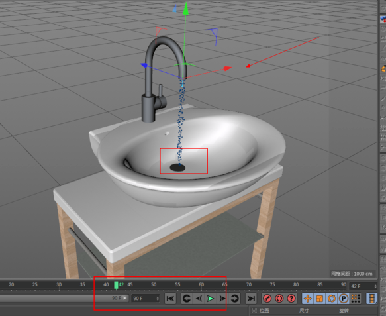Adjust the 42 F field stepper arrows
Image resolution: width=386 pixels, height=316 pixels.
pos(375,286)
